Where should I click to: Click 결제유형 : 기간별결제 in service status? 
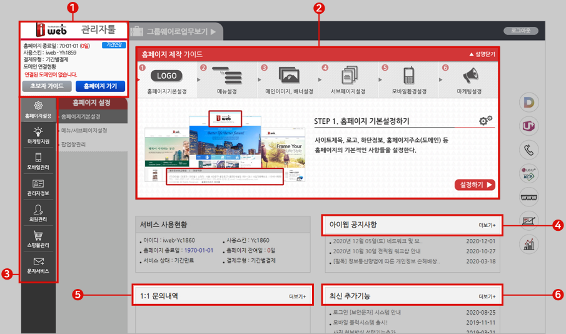pyautogui.click(x=251, y=260)
